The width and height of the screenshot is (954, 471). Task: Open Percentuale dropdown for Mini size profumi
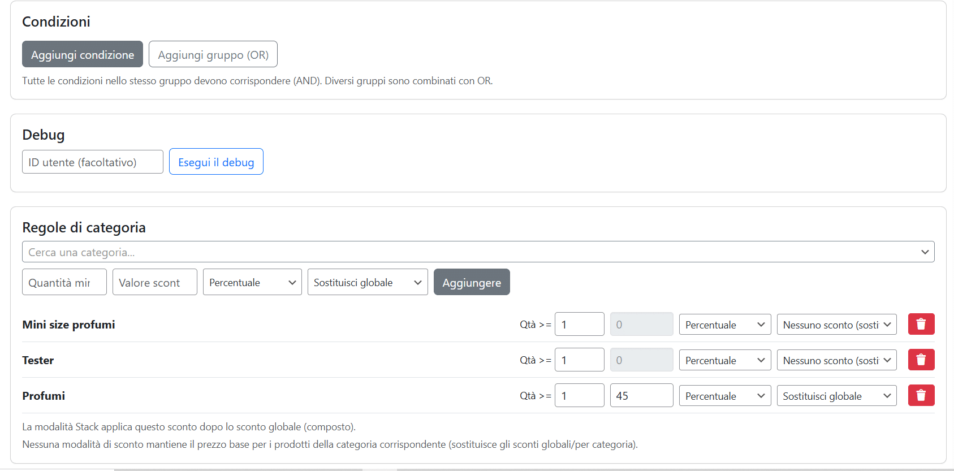coord(724,325)
